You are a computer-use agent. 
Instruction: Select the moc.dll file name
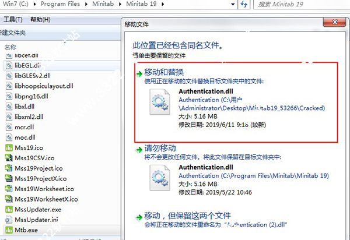point(25,137)
